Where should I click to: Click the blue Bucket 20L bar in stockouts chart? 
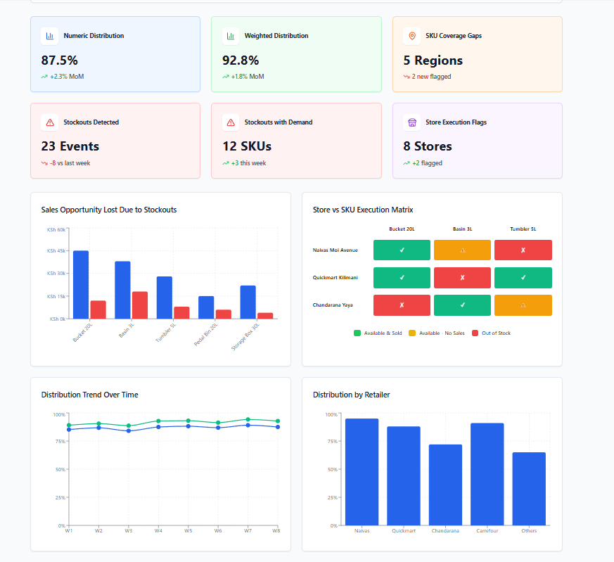point(81,285)
